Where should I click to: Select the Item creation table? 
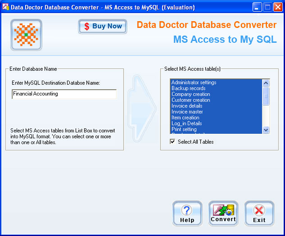tap(216, 118)
